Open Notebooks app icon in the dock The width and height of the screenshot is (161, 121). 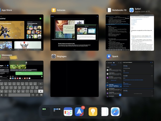click(104, 112)
